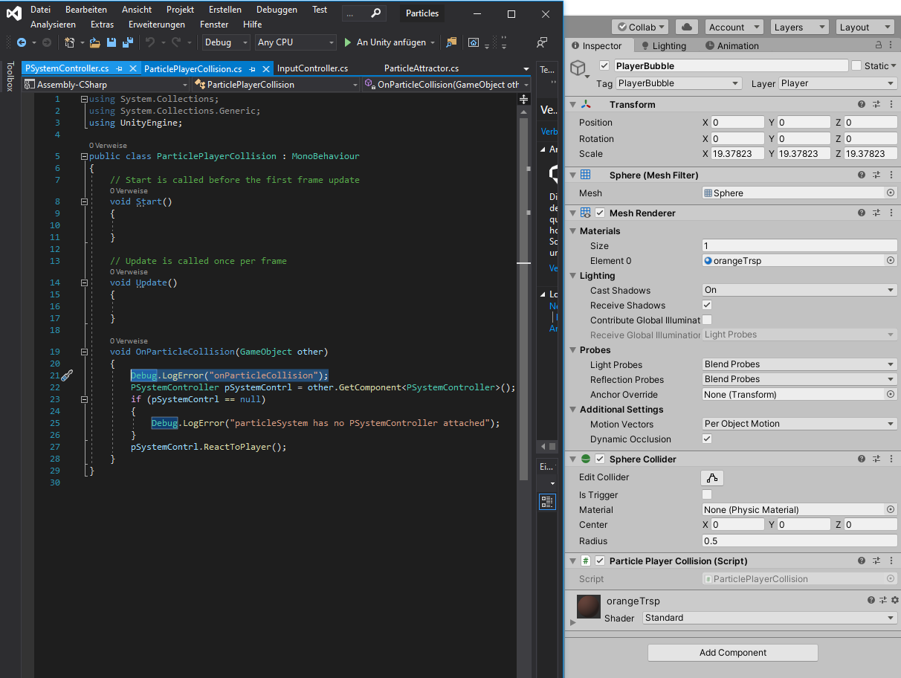Click the Collab button in Unity

point(640,27)
